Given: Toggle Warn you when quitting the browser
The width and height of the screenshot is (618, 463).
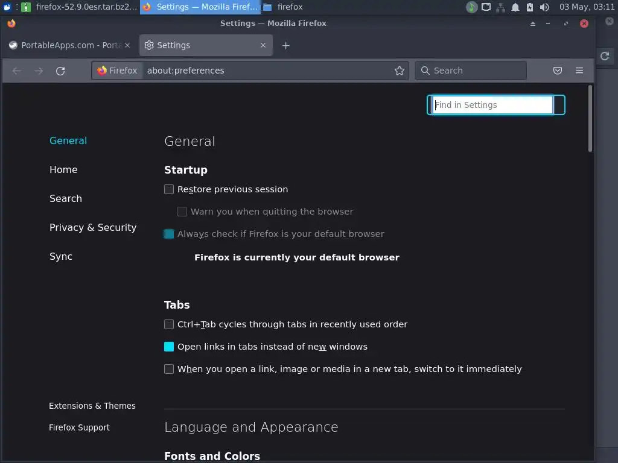Looking at the screenshot, I should coord(182,212).
